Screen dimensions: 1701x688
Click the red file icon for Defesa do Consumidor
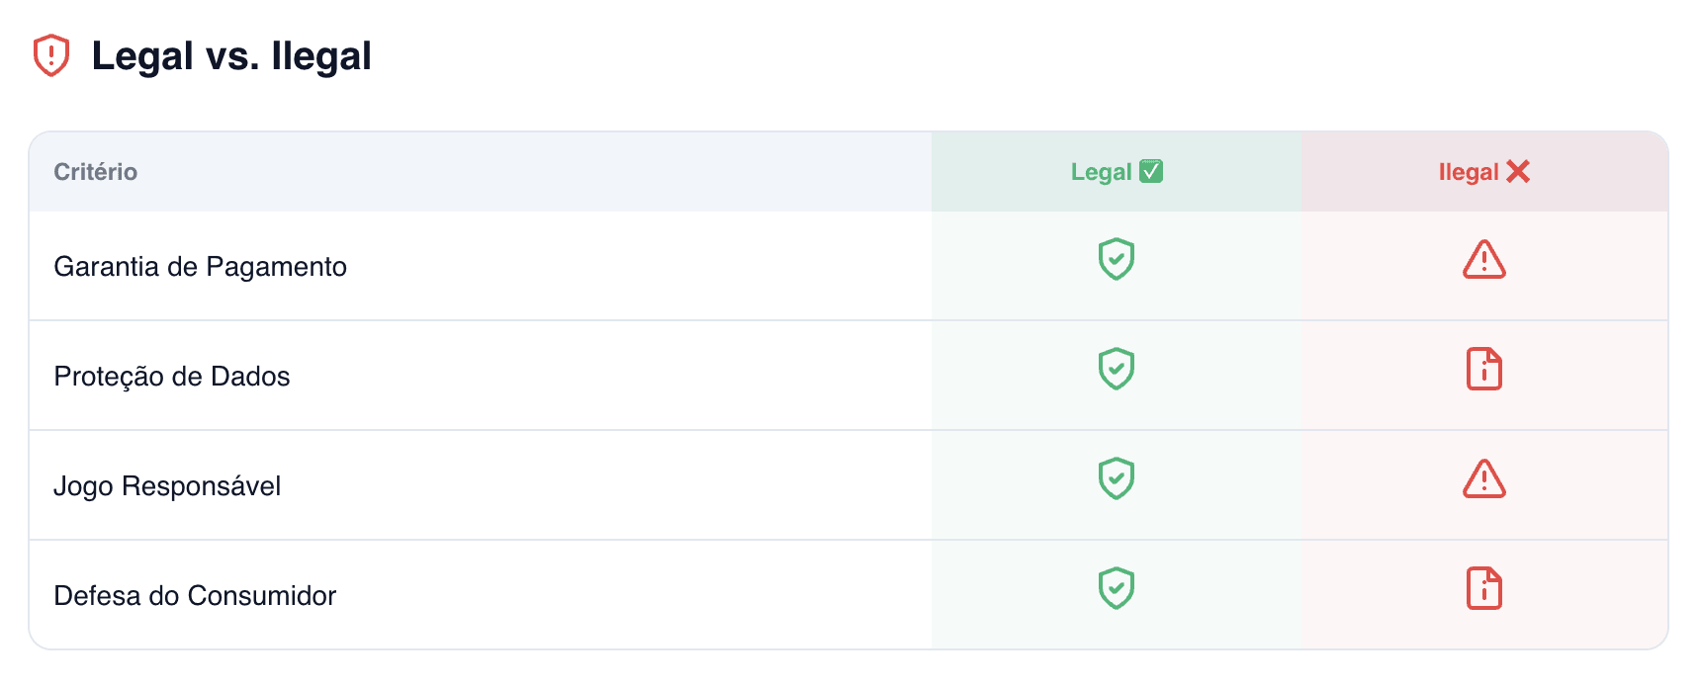[1483, 589]
